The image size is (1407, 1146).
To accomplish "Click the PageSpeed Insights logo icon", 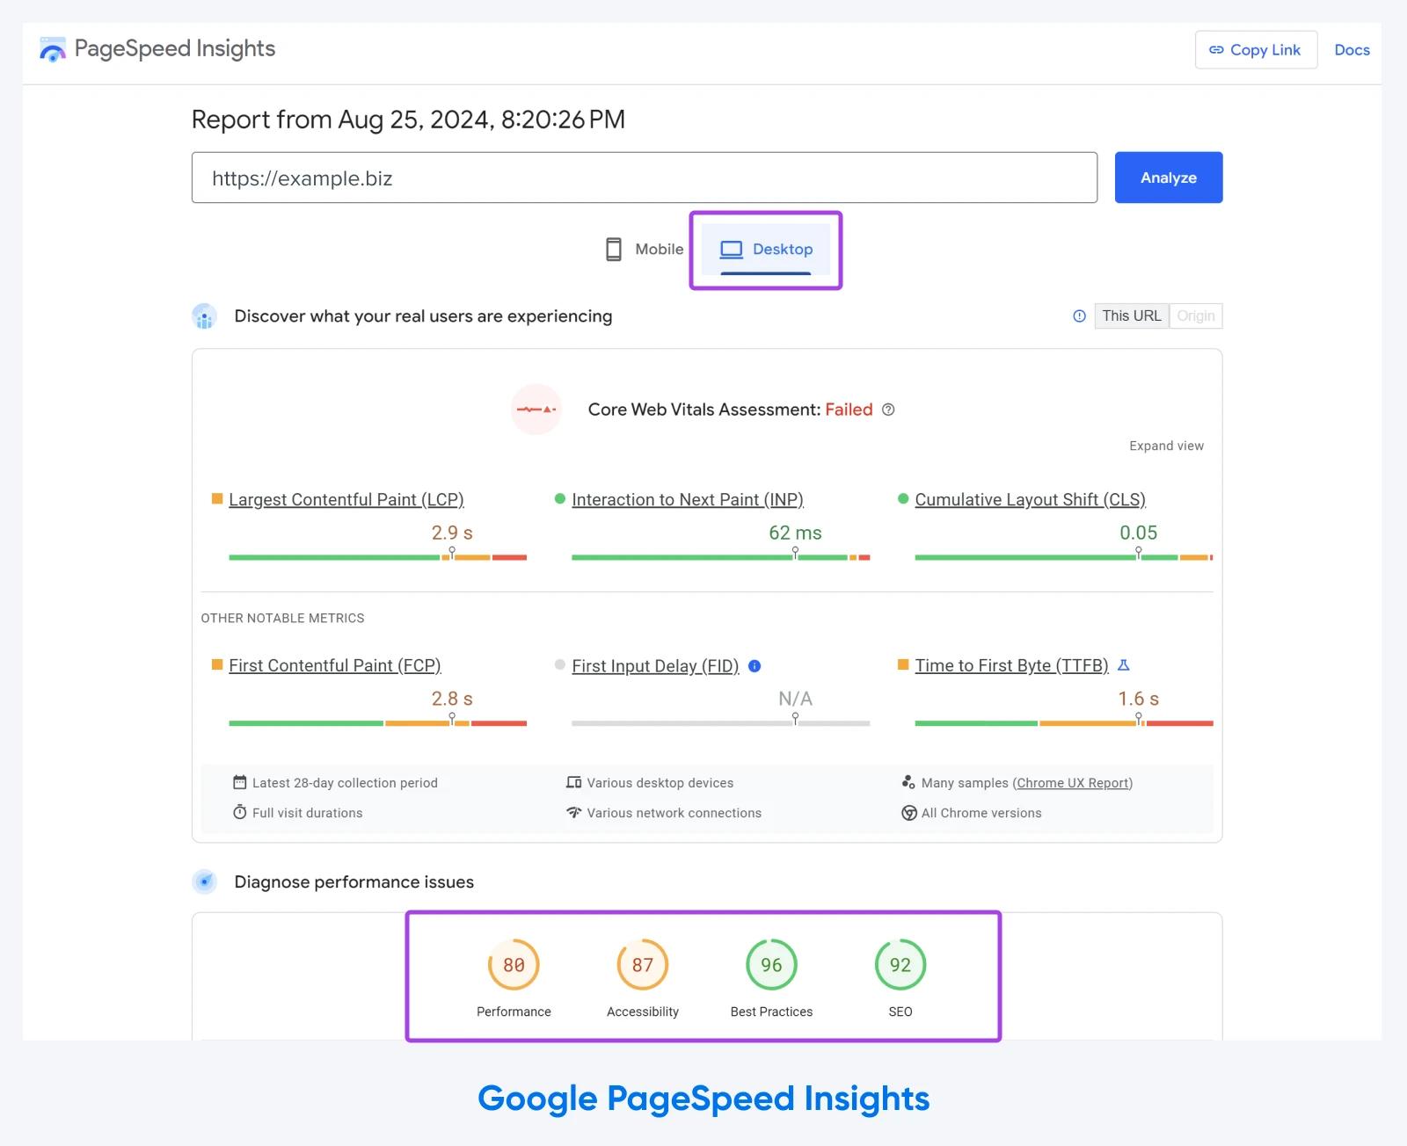I will [53, 50].
